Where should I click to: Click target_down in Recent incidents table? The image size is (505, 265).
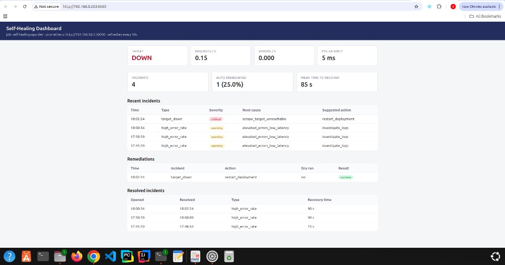pyautogui.click(x=172, y=119)
